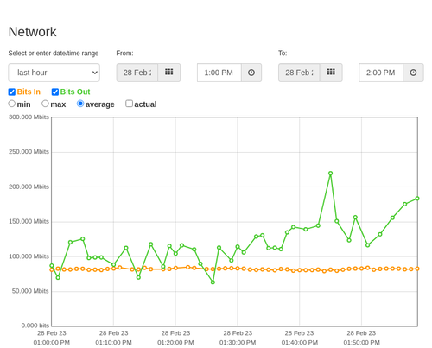
Task: Open the From date calendar picker
Action: (x=169, y=73)
